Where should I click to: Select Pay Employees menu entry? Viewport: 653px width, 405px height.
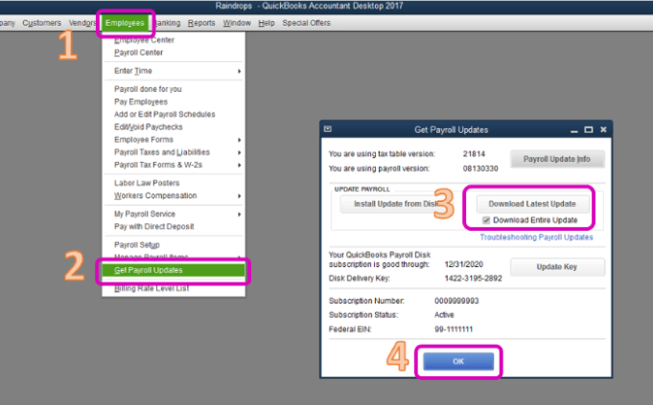[141, 101]
